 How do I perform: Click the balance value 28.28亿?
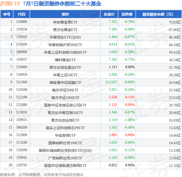[175, 75]
